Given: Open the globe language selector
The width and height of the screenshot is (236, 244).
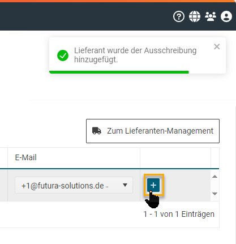Looking at the screenshot, I should pyautogui.click(x=195, y=16).
